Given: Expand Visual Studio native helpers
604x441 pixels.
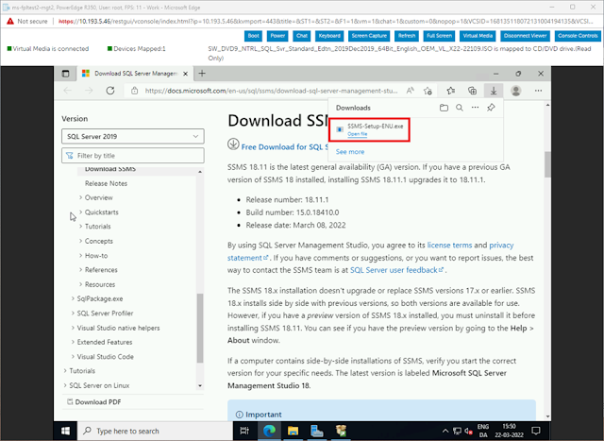Looking at the screenshot, I should pyautogui.click(x=73, y=328).
